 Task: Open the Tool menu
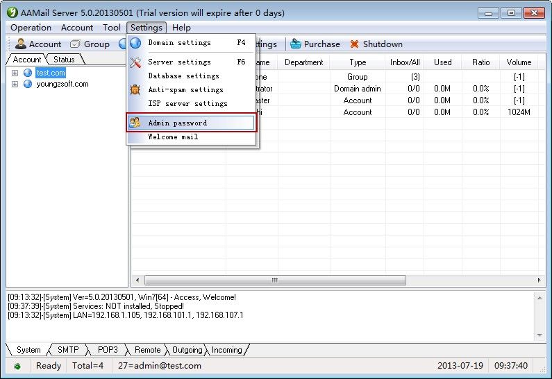112,28
